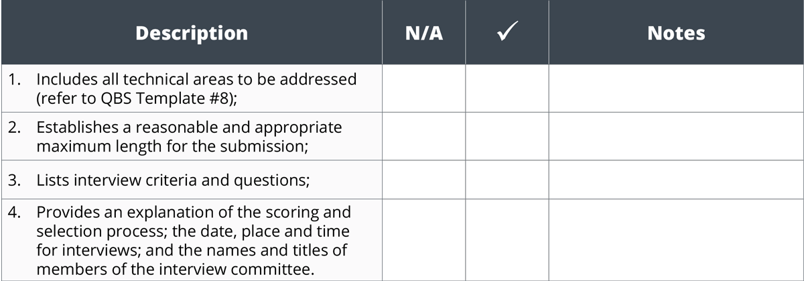Check N/A for scoring explanation item 4
The image size is (804, 281).
point(424,240)
